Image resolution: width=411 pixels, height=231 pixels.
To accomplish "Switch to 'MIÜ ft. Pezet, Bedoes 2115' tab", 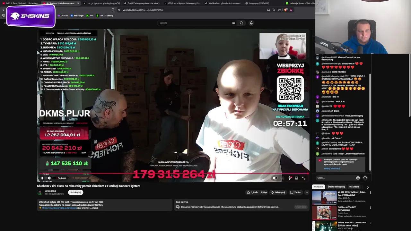I will click(20, 3).
